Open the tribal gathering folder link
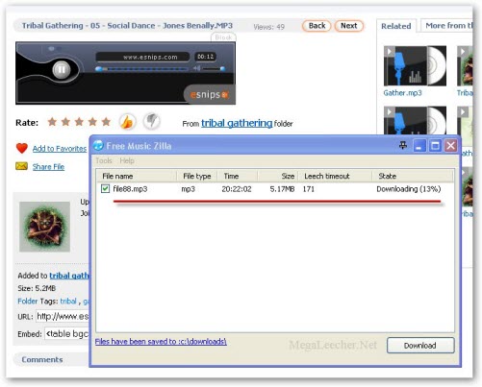The height and width of the screenshot is (387, 482). [237, 123]
